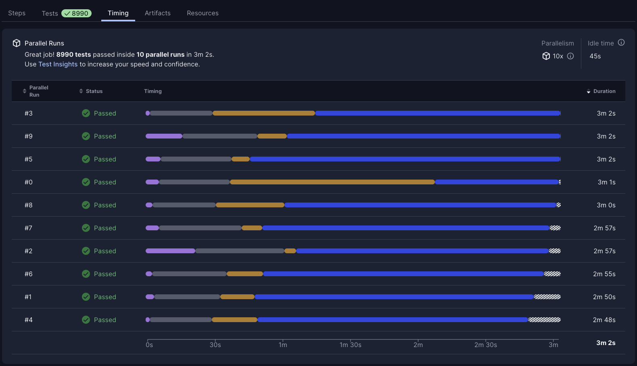Click the passed check icon for run #1
The height and width of the screenshot is (366, 637).
coord(86,297)
